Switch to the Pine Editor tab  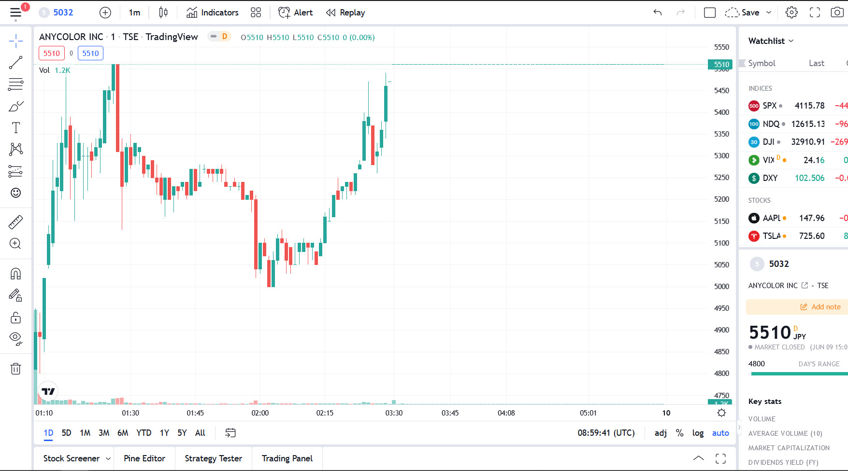click(144, 458)
